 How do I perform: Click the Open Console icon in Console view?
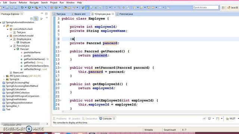click(218, 118)
